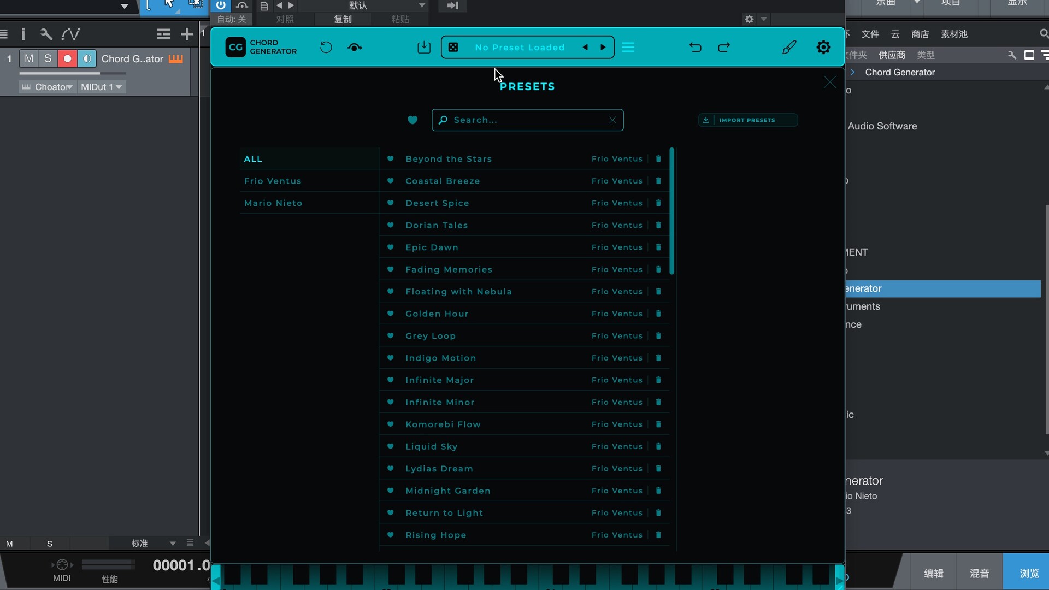Go to next preset arrow
The width and height of the screenshot is (1049, 590).
click(x=603, y=48)
